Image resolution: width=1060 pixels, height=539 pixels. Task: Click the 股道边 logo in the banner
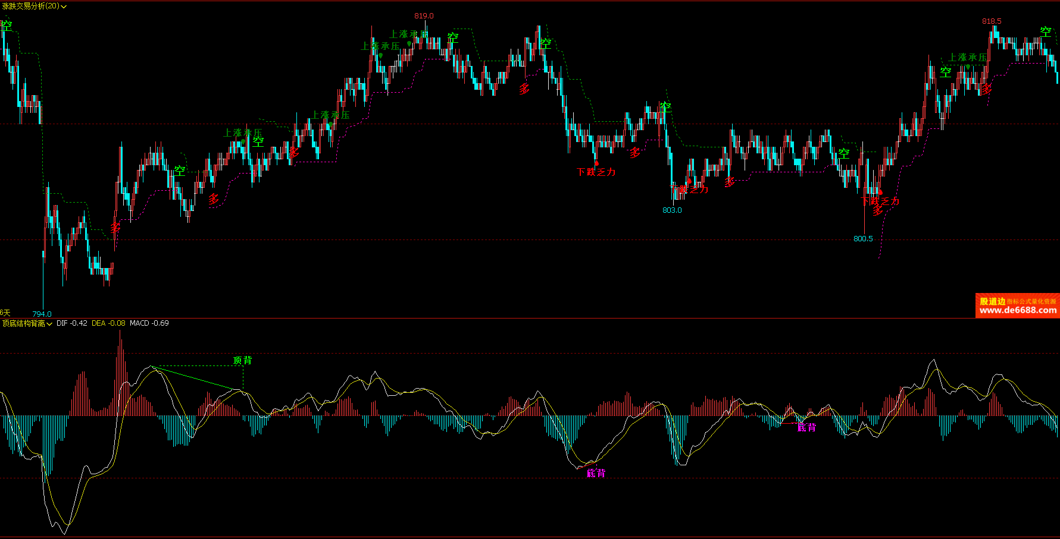click(x=992, y=301)
